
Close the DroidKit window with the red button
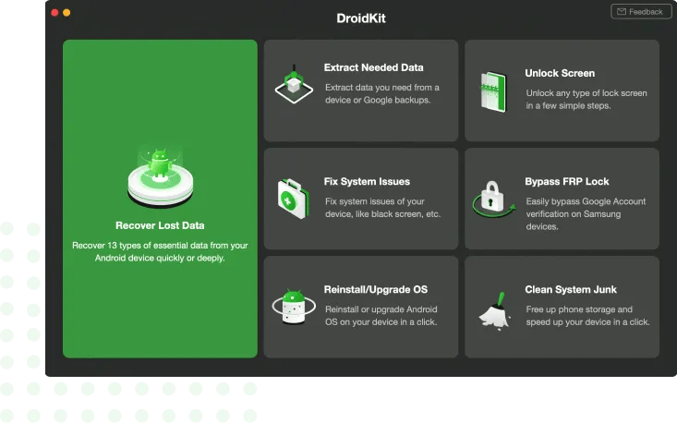coord(54,13)
